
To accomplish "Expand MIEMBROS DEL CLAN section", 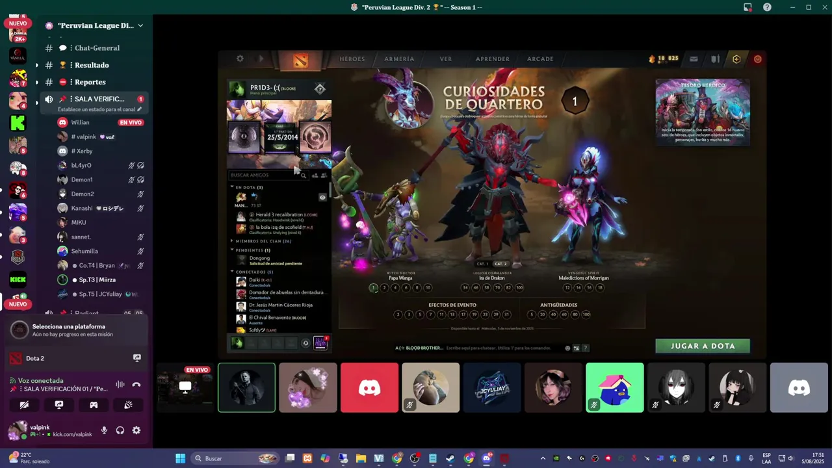I will pos(232,241).
